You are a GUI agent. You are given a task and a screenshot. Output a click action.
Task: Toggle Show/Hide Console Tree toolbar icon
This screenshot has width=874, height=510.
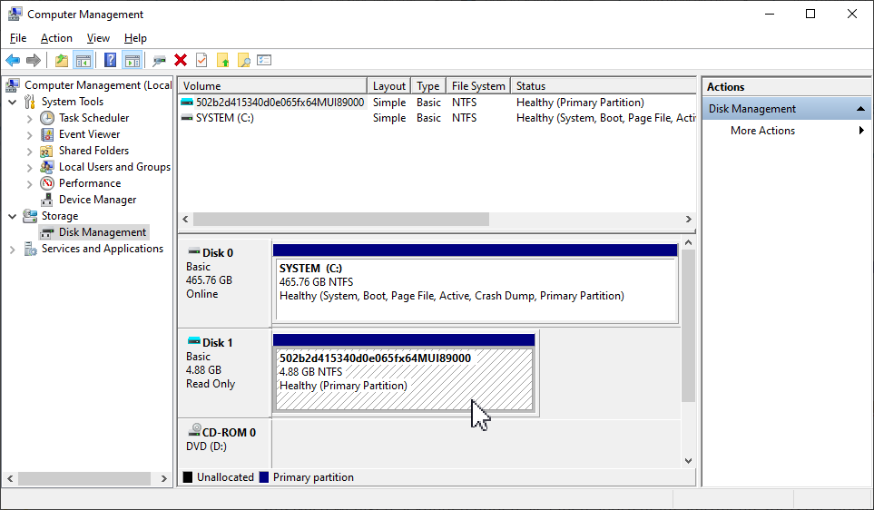(83, 60)
